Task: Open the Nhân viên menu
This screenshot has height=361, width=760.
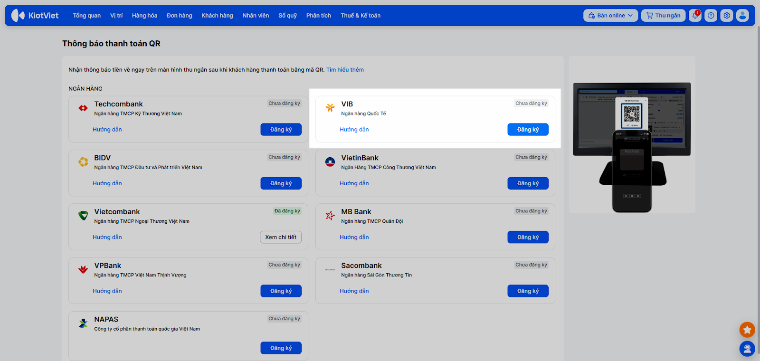Action: [256, 15]
